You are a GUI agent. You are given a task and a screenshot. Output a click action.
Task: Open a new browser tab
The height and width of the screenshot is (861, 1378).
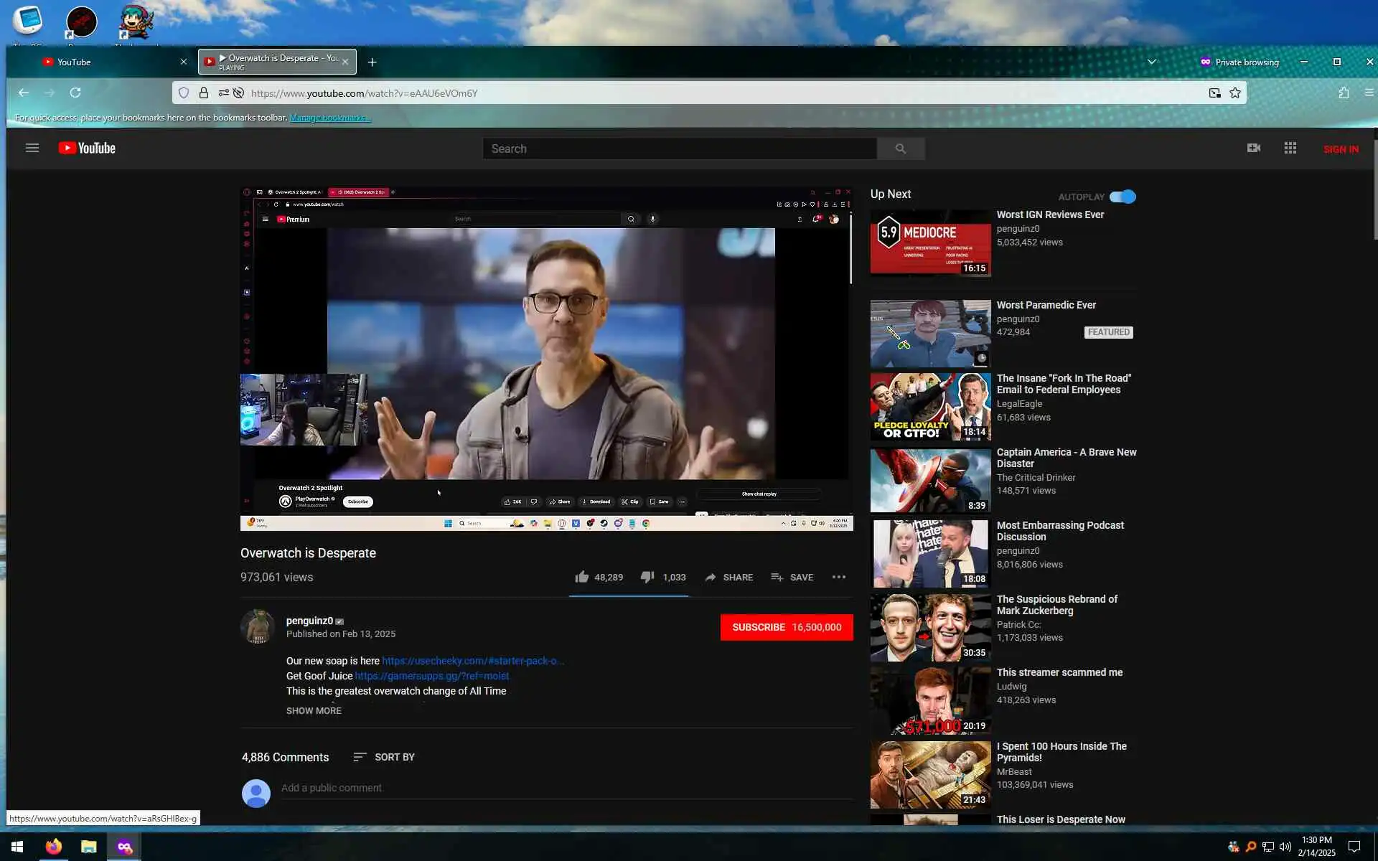(x=372, y=62)
